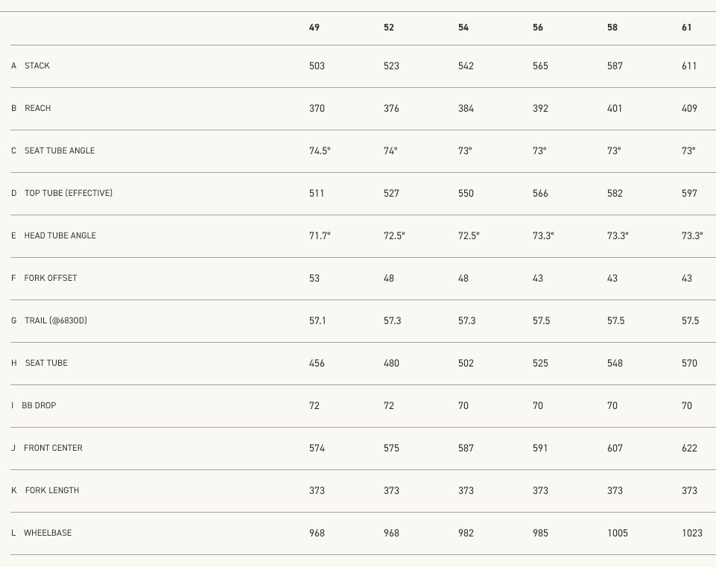
Task: Click the SEAT TUBE ANGLE label
Action: click(x=60, y=151)
